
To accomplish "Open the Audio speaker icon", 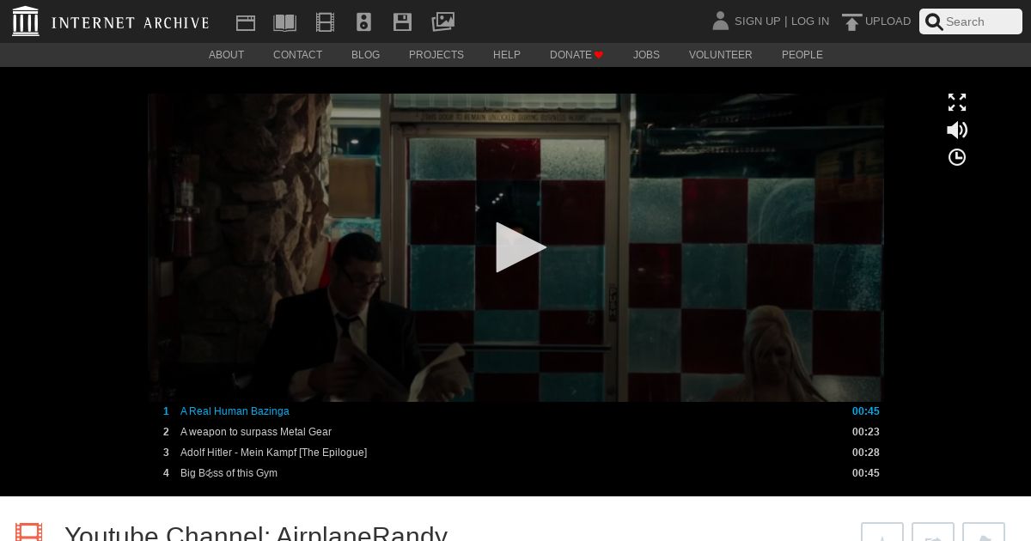I will click(x=363, y=22).
